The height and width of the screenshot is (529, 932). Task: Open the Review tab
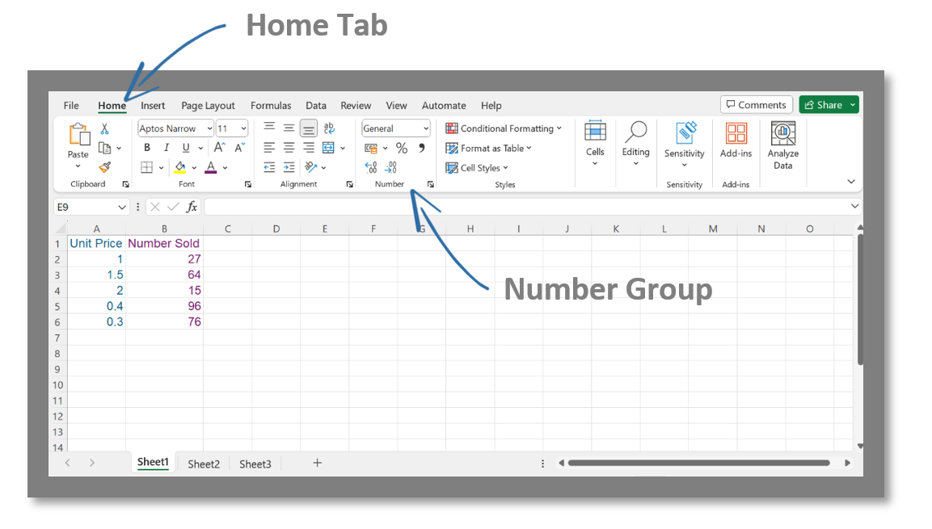click(x=356, y=105)
